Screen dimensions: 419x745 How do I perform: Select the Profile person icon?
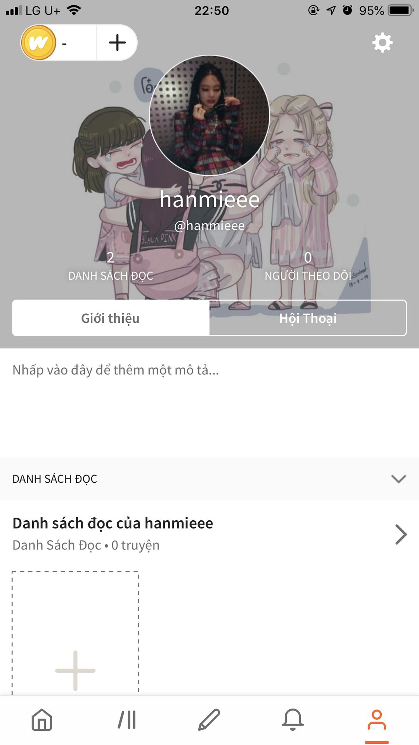[x=377, y=720]
